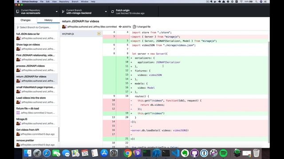
Task: Select commit 'remove prettier'
Action: [x=36, y=143]
